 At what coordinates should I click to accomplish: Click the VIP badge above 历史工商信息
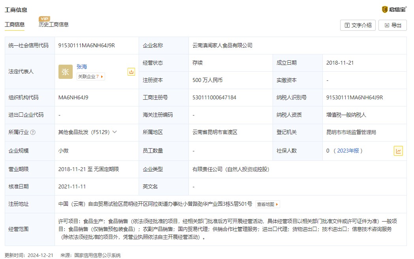pos(44,19)
